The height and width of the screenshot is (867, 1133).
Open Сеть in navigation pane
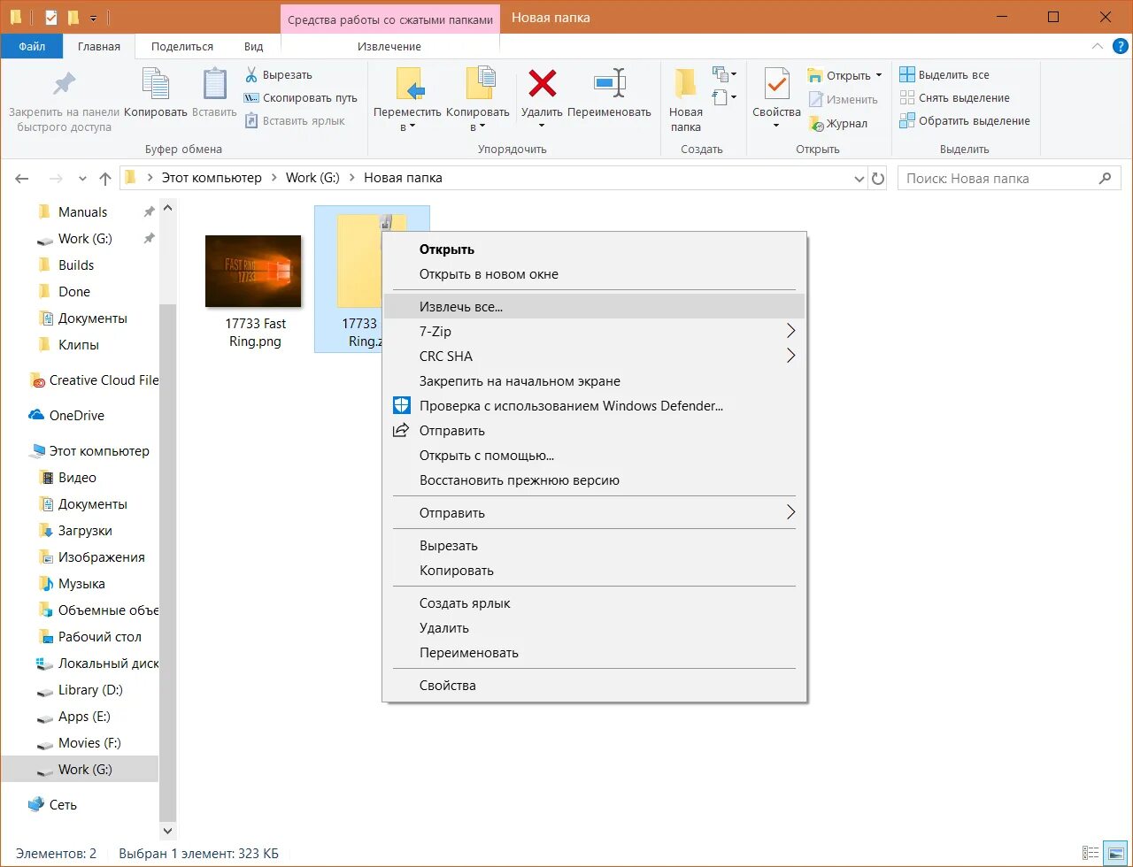[53, 805]
